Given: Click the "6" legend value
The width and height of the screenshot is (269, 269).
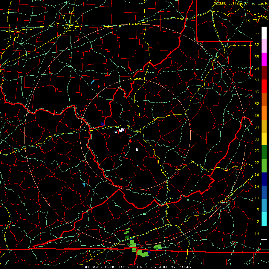Looking at the screenshot, I should click(x=258, y=210).
